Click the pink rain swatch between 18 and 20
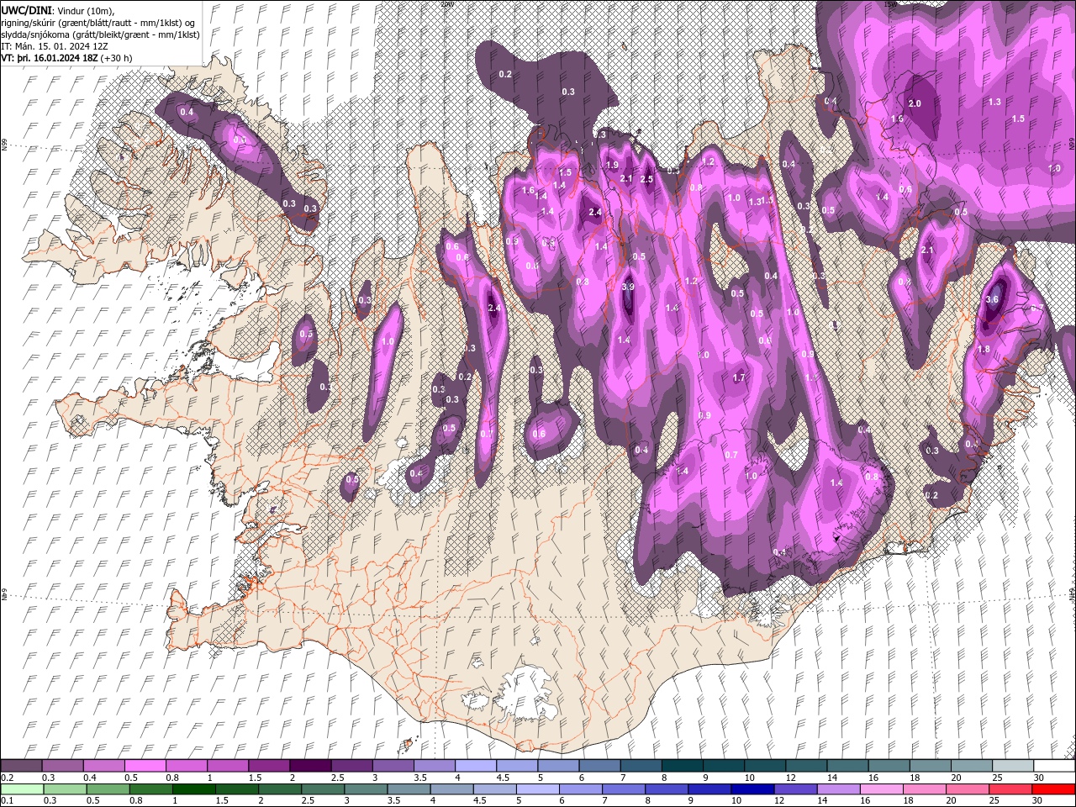This screenshot has width=1076, height=807. coord(924,789)
